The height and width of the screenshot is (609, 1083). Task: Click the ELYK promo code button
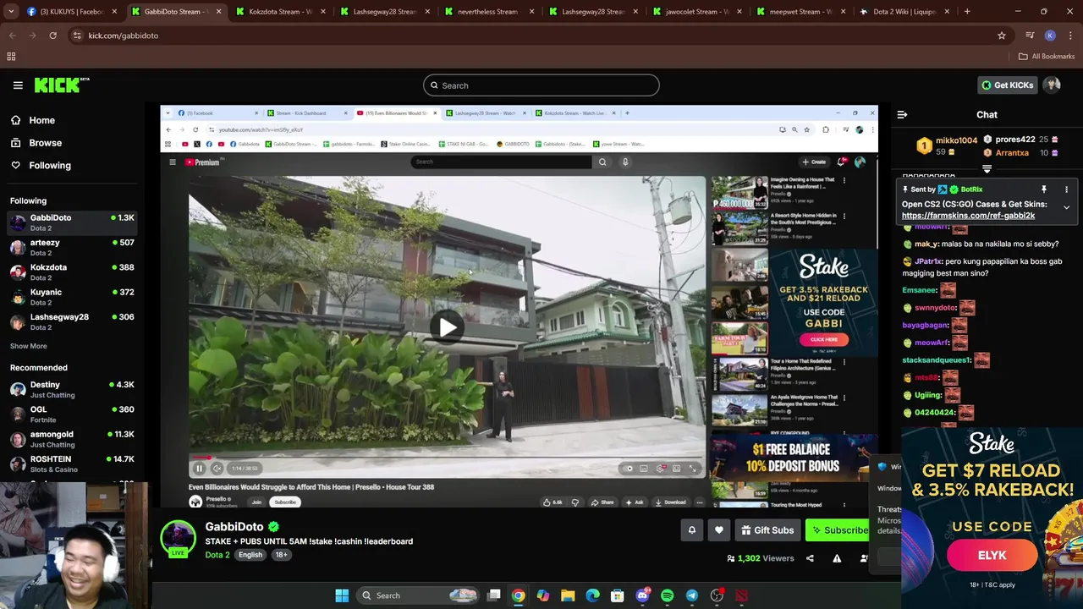click(992, 556)
